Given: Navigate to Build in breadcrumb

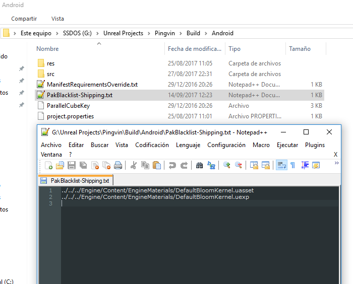Looking at the screenshot, I should [193, 33].
